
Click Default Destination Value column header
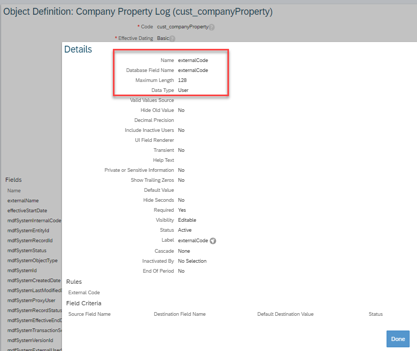[x=285, y=314]
